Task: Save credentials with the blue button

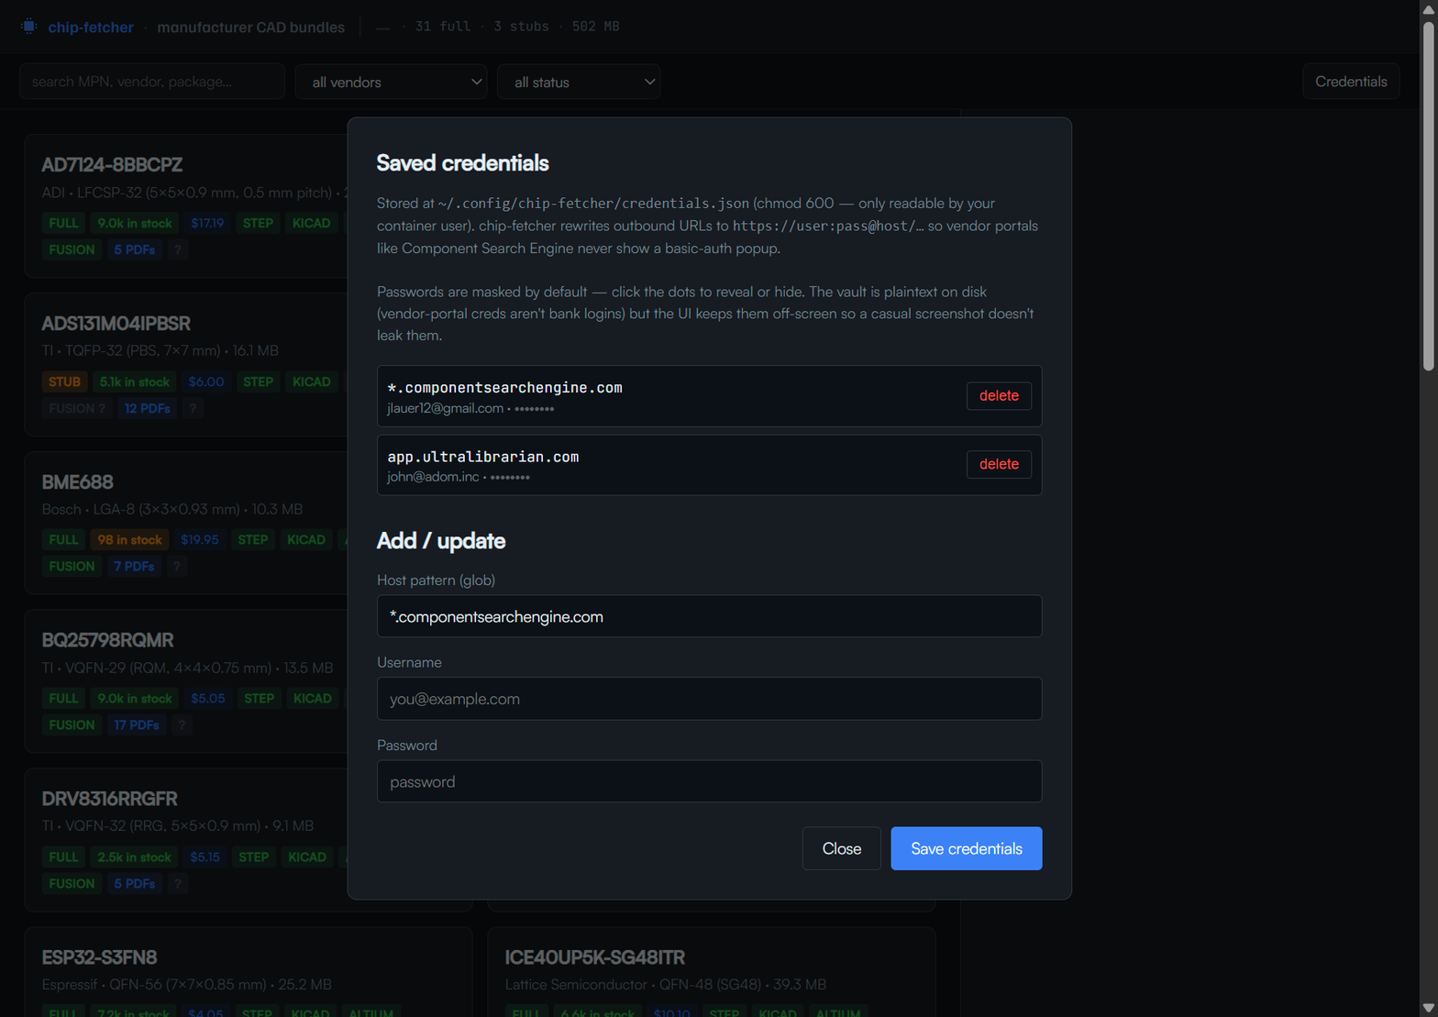Action: click(x=966, y=848)
